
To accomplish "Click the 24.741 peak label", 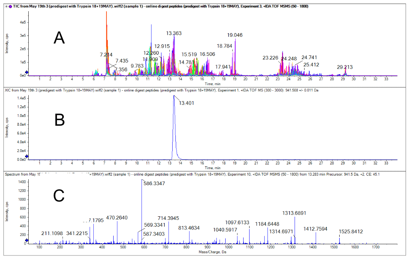I will pos(309,57).
